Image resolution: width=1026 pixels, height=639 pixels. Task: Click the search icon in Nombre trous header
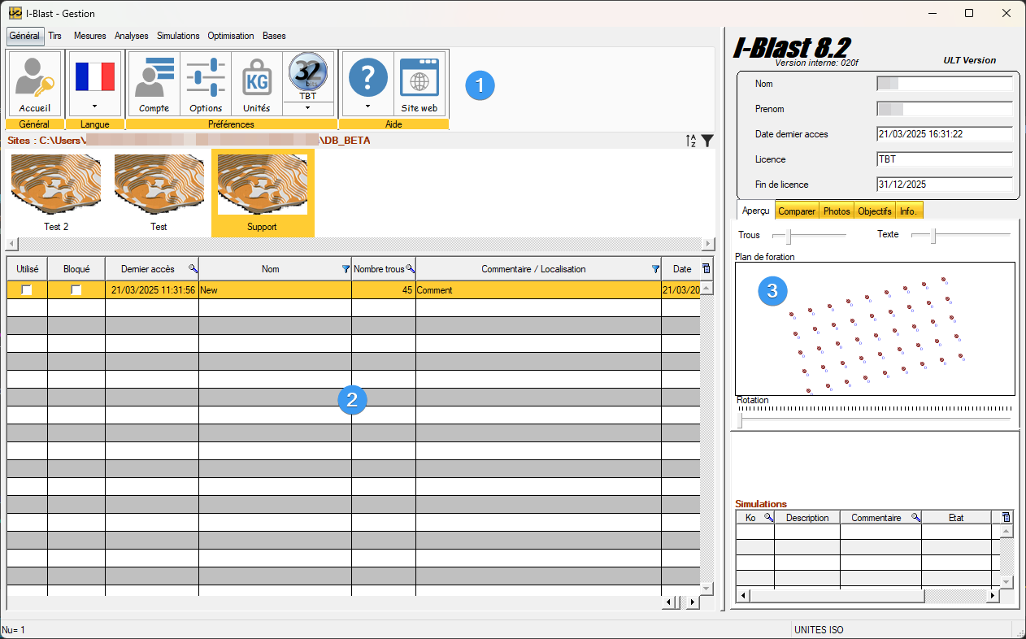coord(410,268)
